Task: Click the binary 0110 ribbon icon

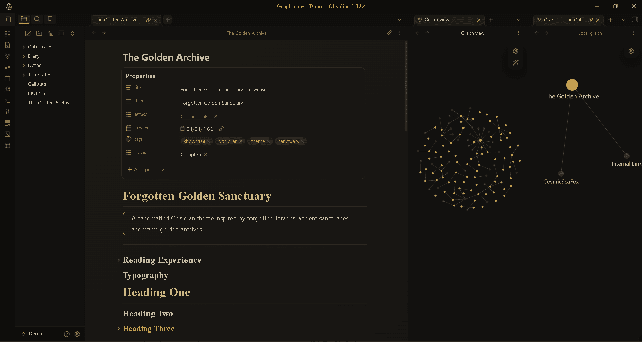Action: pyautogui.click(x=7, y=112)
